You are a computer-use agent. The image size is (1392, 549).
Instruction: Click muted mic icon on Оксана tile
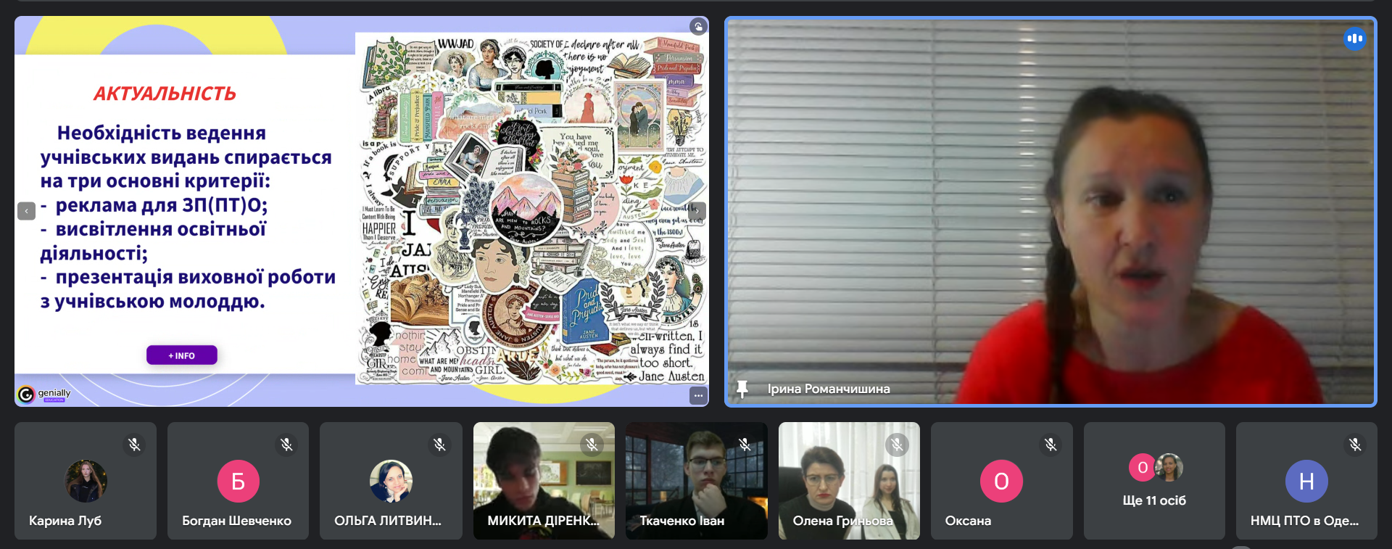[x=1050, y=445]
